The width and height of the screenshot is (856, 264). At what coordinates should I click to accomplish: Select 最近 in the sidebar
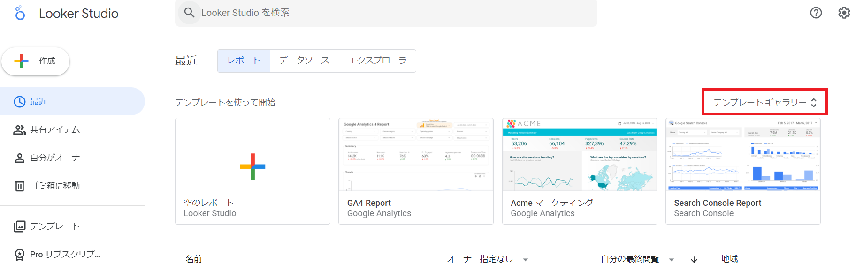(72, 101)
